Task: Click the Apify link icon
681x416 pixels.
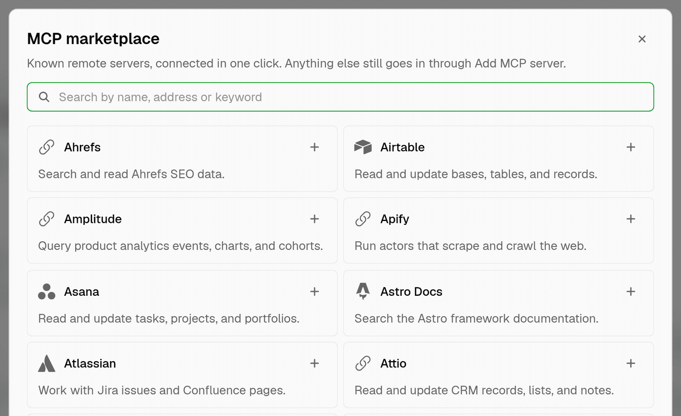Action: (x=363, y=219)
